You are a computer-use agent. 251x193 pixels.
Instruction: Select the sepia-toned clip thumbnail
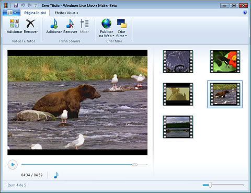(x=178, y=94)
